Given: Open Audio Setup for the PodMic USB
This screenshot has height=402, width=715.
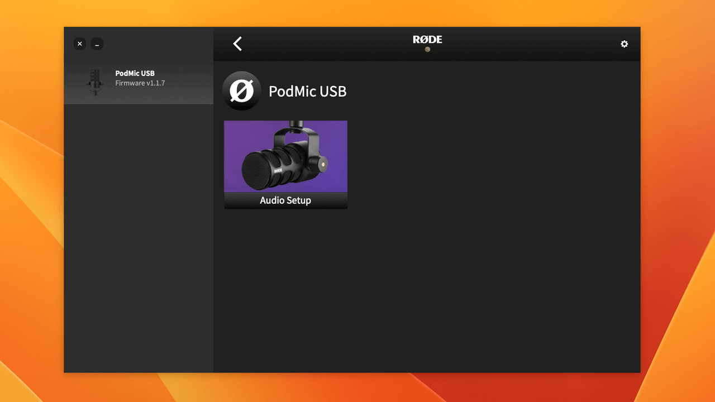Looking at the screenshot, I should click(285, 164).
